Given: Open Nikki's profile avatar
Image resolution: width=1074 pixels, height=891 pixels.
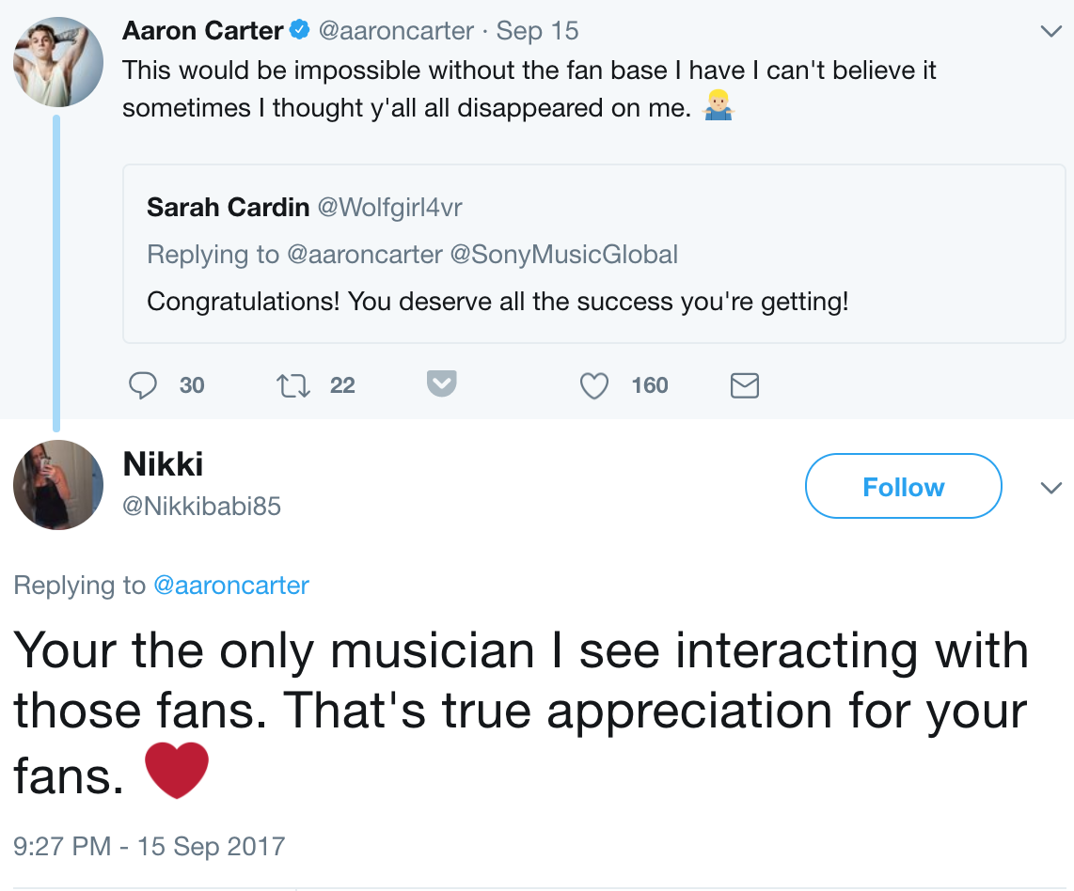Looking at the screenshot, I should pos(57,485).
